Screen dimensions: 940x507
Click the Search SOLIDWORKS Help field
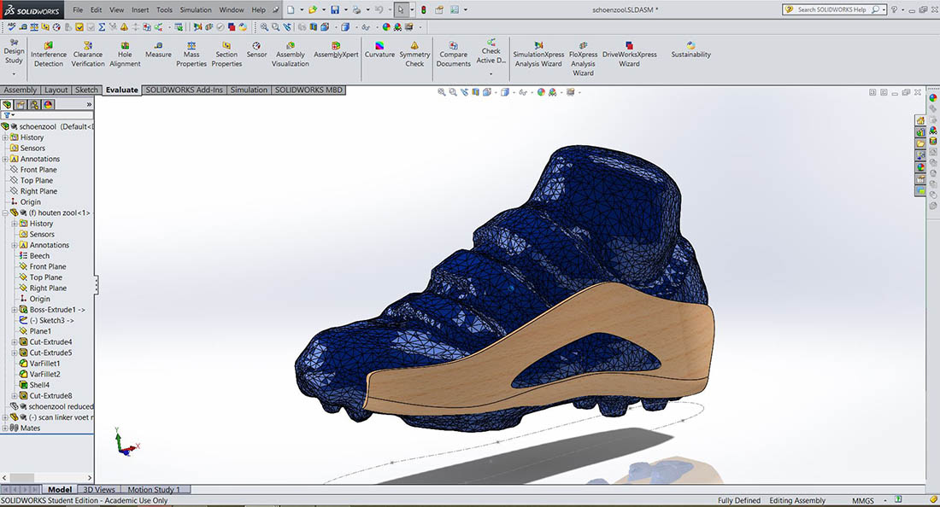coord(832,9)
